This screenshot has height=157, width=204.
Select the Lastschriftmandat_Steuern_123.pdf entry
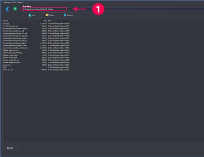click(x=37, y=33)
